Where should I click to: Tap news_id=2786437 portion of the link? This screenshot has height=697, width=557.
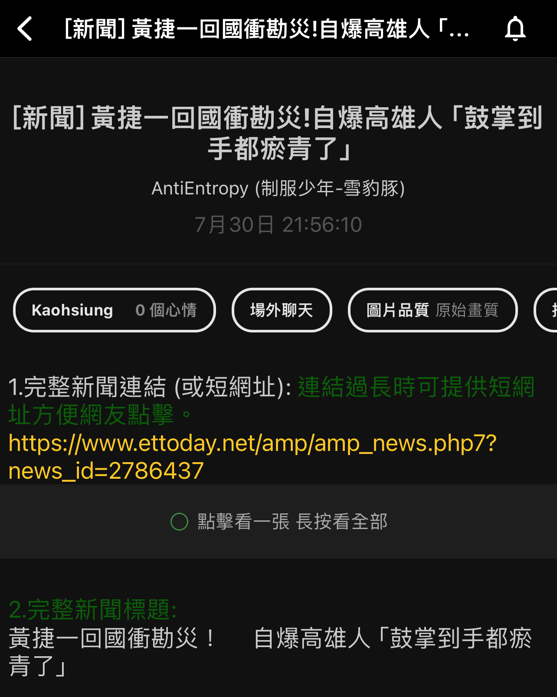coord(106,471)
